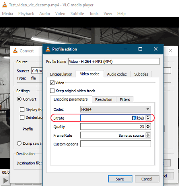
Task: Select the Dump raw input radio button
Action: coord(19,143)
